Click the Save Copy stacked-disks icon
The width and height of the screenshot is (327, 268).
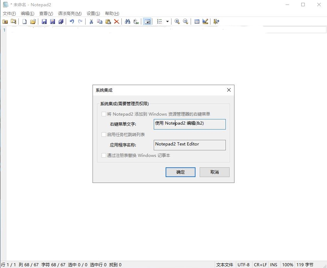pyautogui.click(x=61, y=22)
